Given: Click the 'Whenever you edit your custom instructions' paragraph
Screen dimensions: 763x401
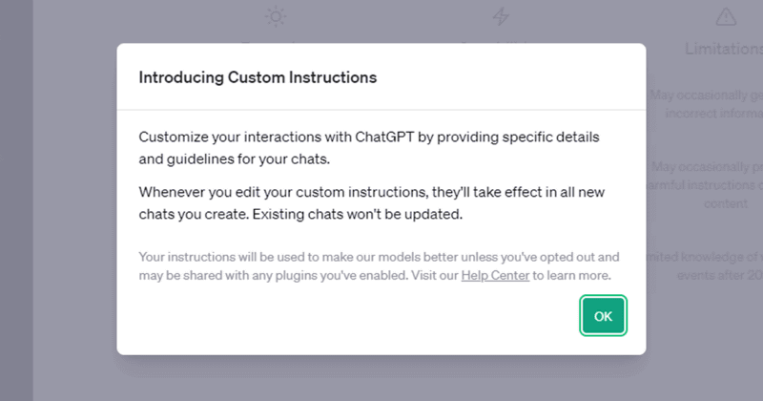Looking at the screenshot, I should [x=372, y=203].
